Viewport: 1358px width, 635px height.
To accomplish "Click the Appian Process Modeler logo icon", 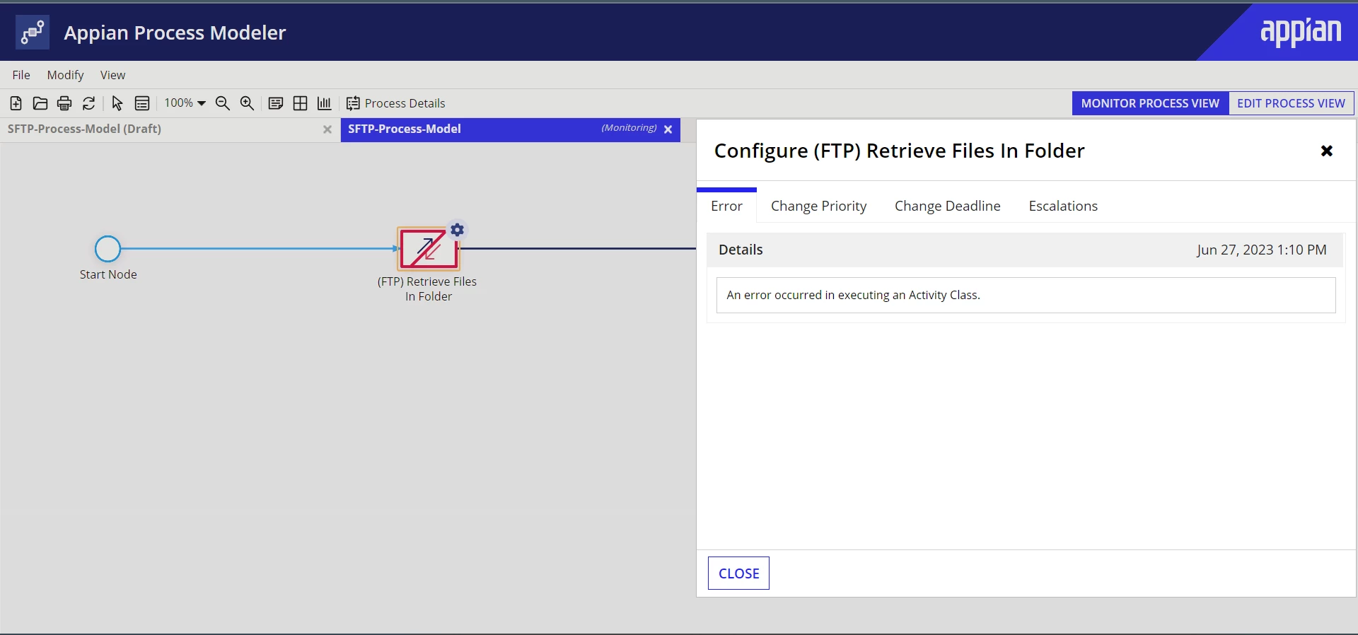I will (33, 33).
